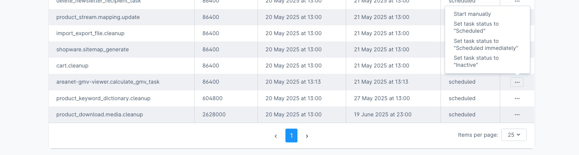Image resolution: width=579 pixels, height=155 pixels.
Task: Click import_export_file.cleanup task name
Action: (x=90, y=33)
